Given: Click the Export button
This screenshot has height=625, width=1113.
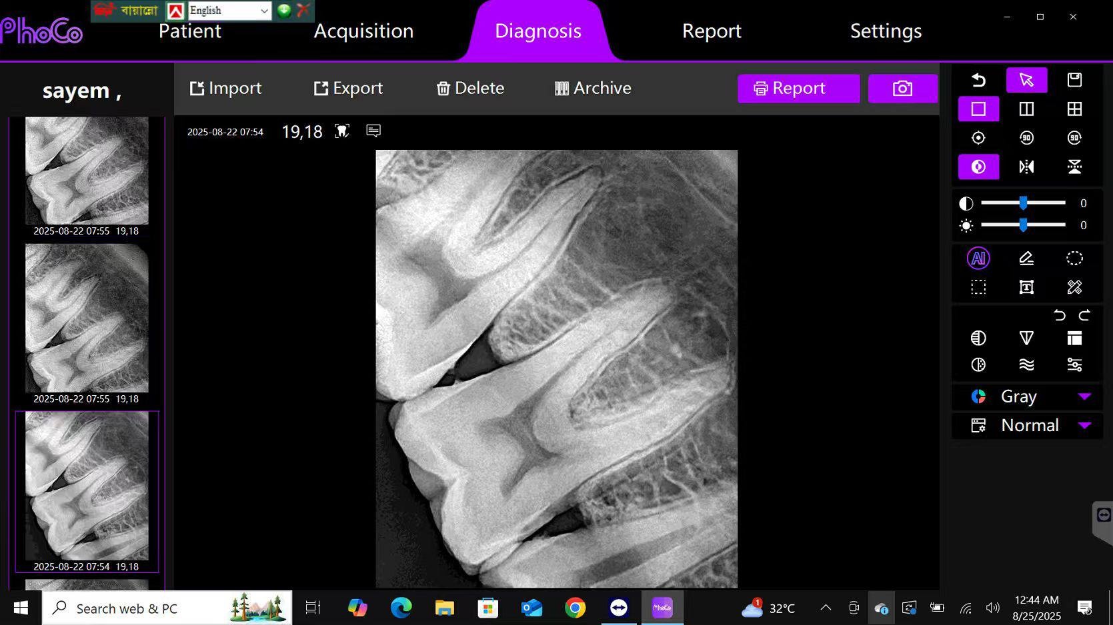Looking at the screenshot, I should click(x=348, y=88).
